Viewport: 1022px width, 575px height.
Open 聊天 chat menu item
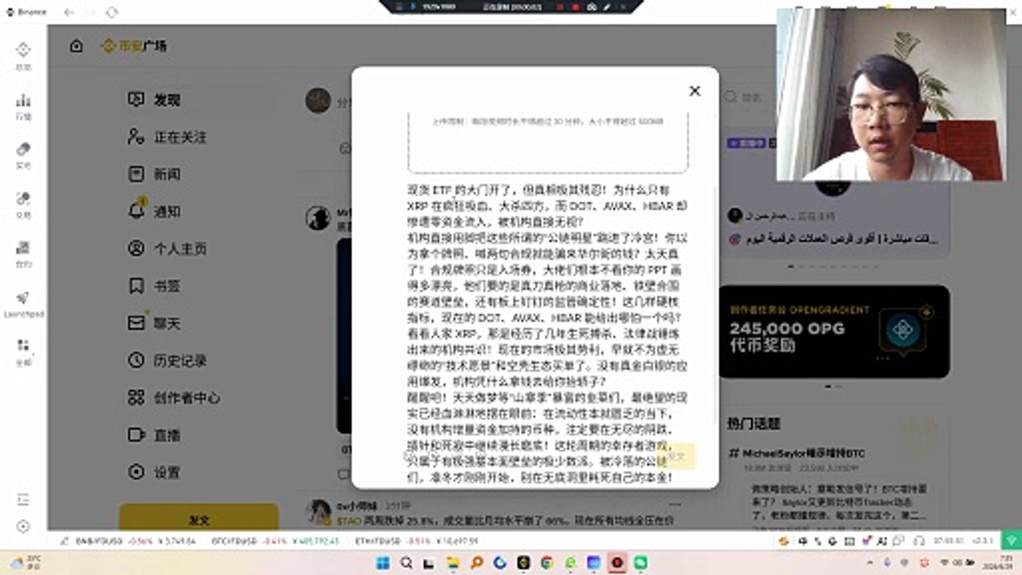click(200, 323)
